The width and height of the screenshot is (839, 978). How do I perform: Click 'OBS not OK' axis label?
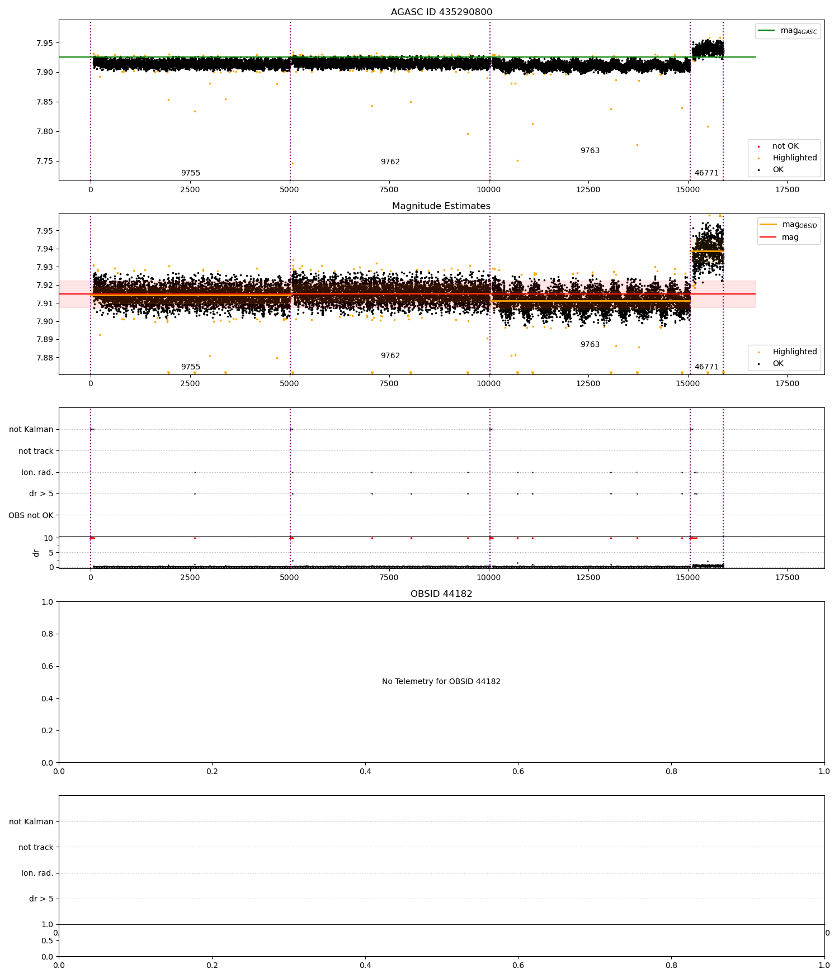click(31, 515)
